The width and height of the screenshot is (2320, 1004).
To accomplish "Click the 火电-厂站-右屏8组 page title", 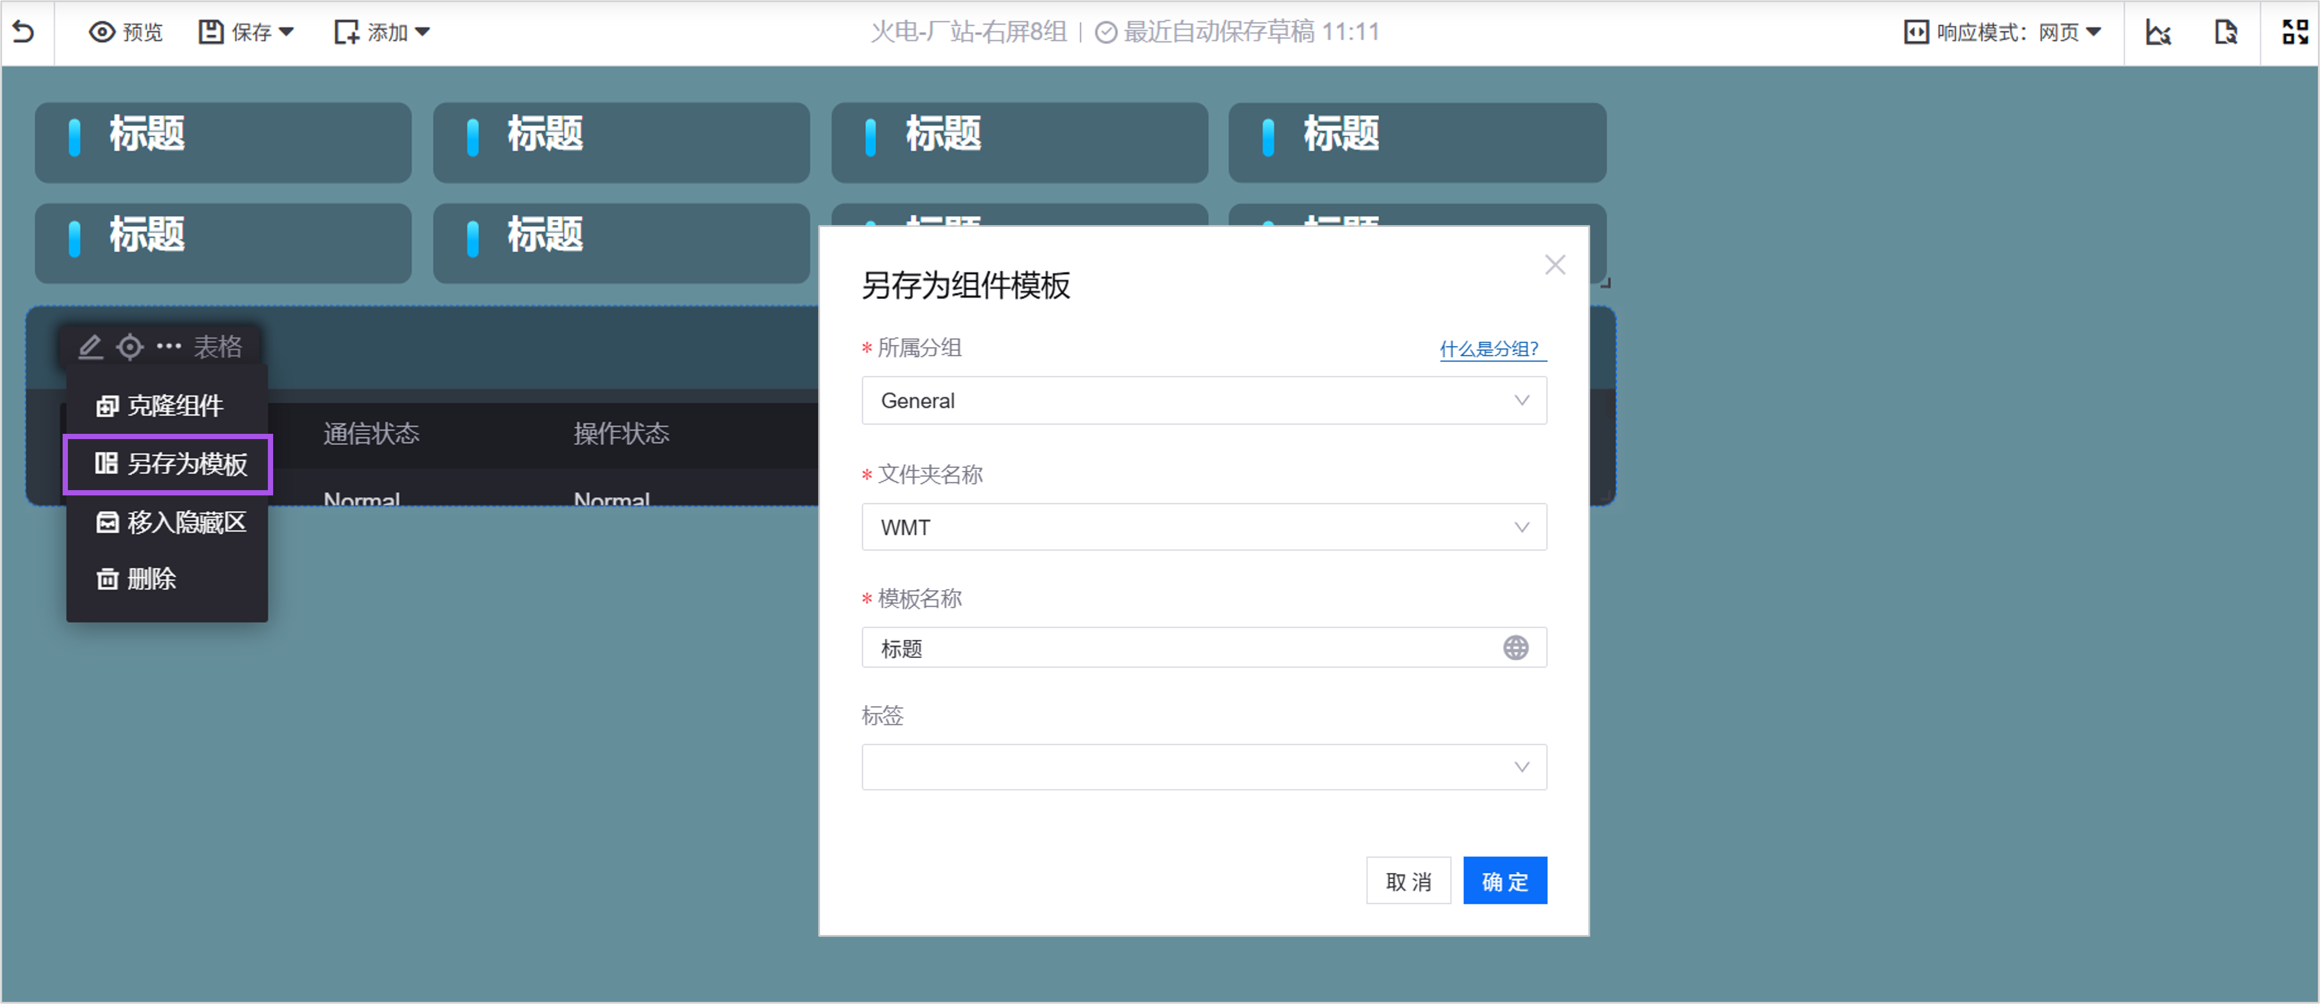I will (968, 33).
